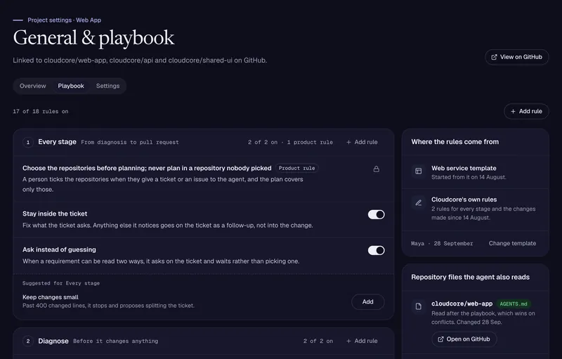Click the 'From diagnosis to pull request' subtitle

pyautogui.click(x=130, y=142)
